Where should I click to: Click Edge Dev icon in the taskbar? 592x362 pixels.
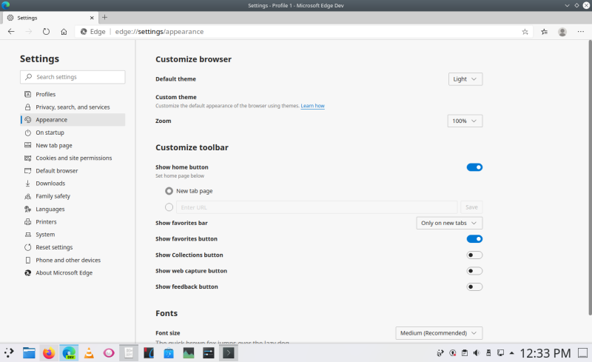pos(69,353)
